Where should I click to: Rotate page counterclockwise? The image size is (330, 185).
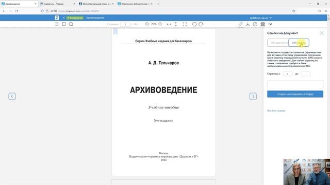click(x=194, y=24)
